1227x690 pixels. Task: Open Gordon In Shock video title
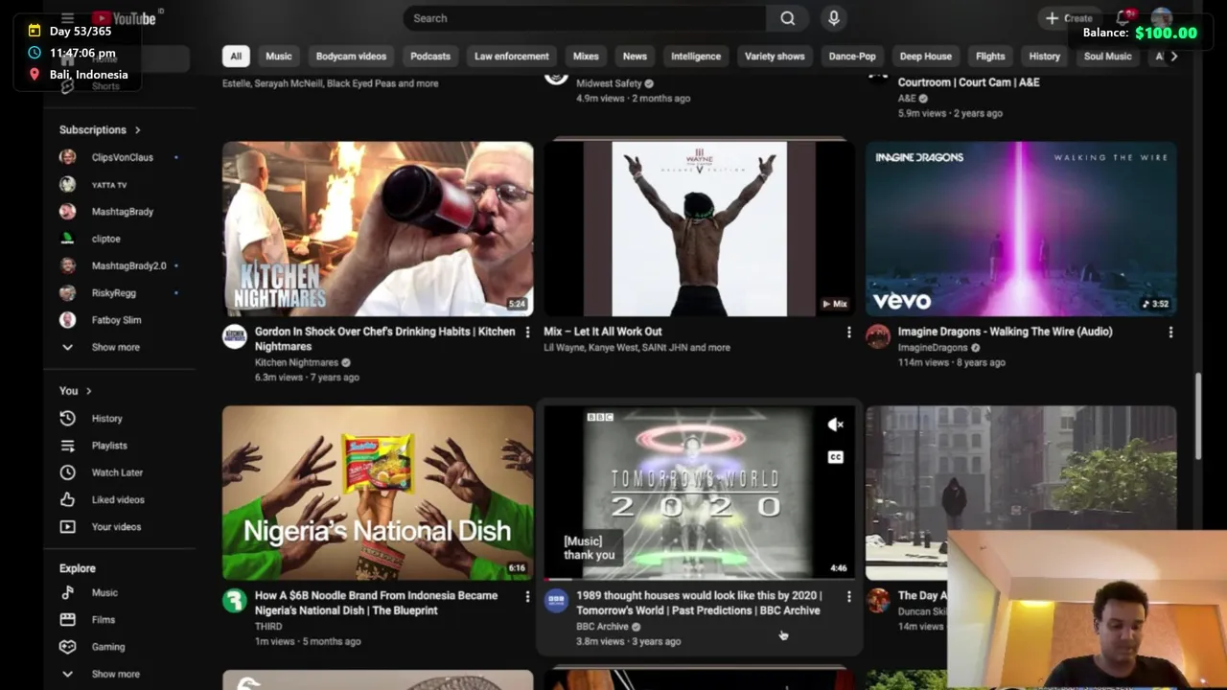(385, 339)
